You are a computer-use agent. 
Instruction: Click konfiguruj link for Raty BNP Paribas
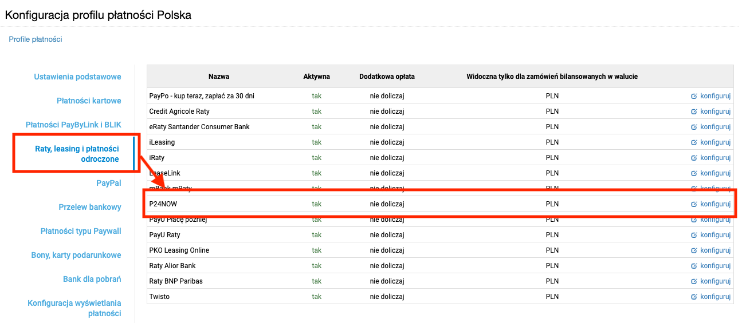click(x=715, y=281)
